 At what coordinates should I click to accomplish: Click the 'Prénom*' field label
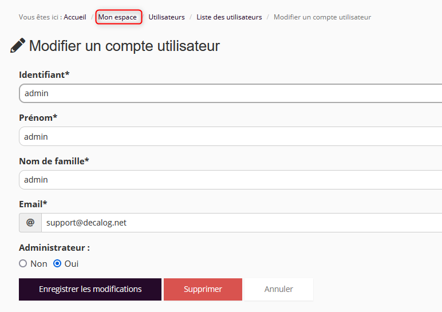tap(38, 118)
